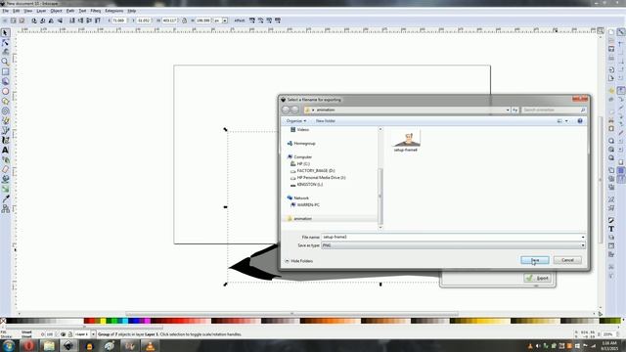
Task: Select the setup-frame4 thumbnail
Action: [406, 141]
